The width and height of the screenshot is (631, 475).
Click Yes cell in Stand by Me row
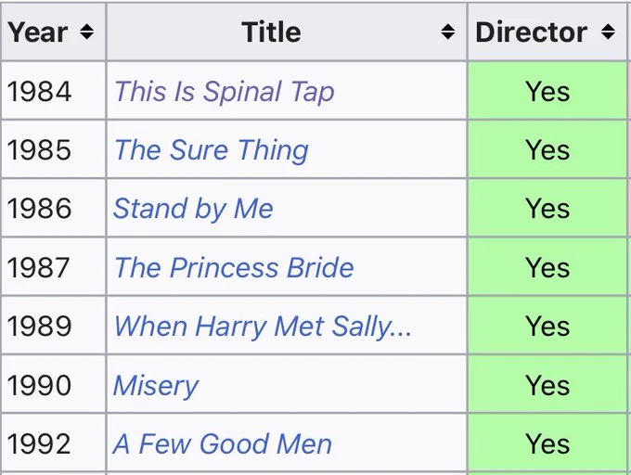tap(547, 208)
